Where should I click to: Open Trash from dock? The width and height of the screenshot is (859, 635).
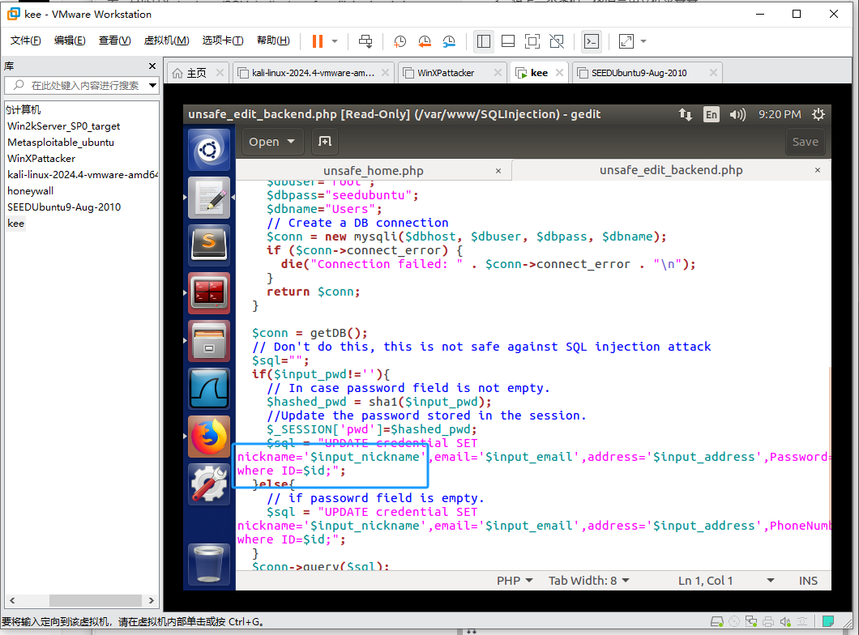click(x=209, y=564)
